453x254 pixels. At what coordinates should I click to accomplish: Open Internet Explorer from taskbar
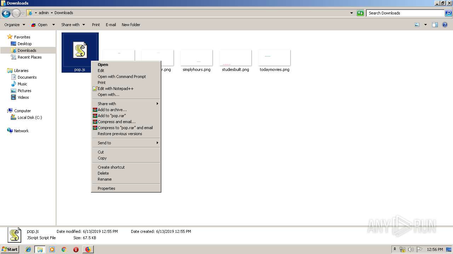tap(28, 249)
